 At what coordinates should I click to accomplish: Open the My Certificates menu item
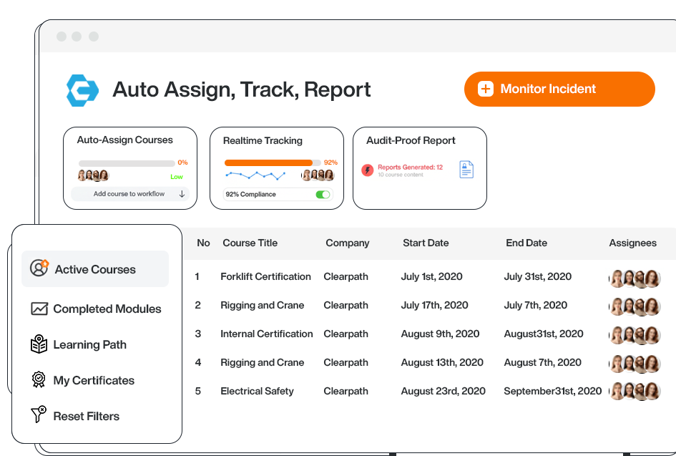coord(94,381)
